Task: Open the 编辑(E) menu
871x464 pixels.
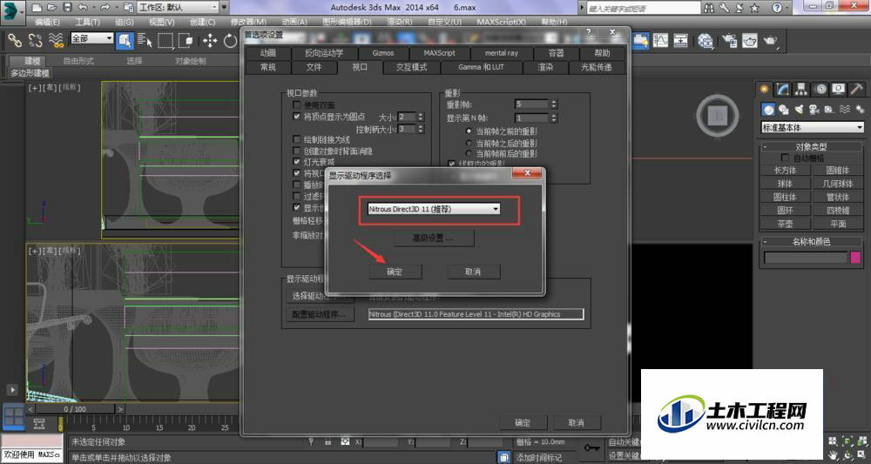Action: click(47, 23)
